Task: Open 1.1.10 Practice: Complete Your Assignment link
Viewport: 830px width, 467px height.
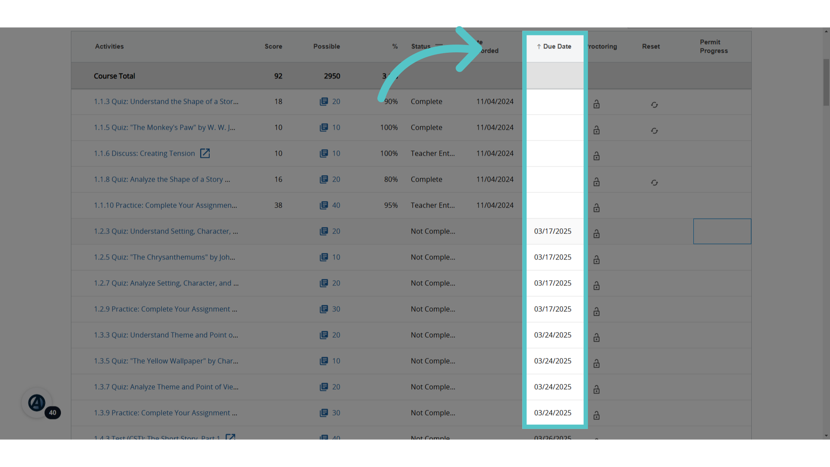Action: pos(166,205)
